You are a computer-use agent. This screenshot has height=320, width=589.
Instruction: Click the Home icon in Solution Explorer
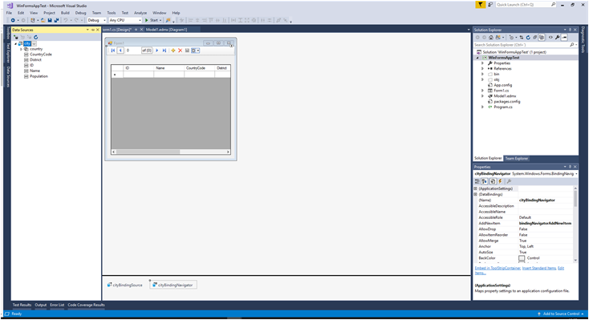491,37
